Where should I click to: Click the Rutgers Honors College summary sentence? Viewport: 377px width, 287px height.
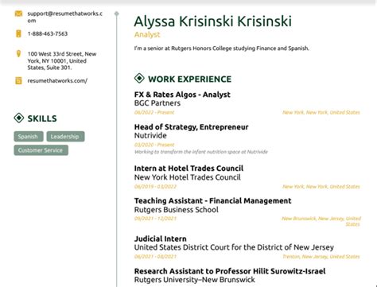222,48
